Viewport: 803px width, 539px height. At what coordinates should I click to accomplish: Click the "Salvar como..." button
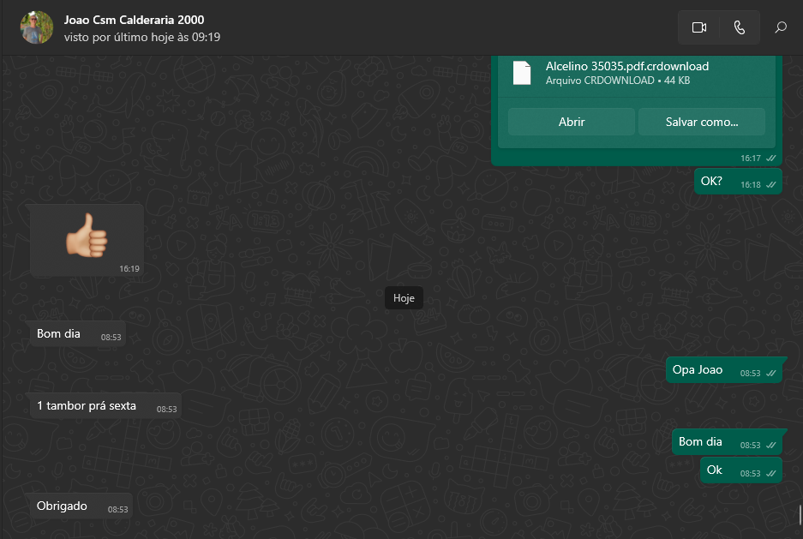[702, 122]
